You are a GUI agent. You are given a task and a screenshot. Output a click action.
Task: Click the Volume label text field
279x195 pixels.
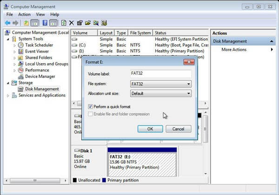pyautogui.click(x=161, y=73)
